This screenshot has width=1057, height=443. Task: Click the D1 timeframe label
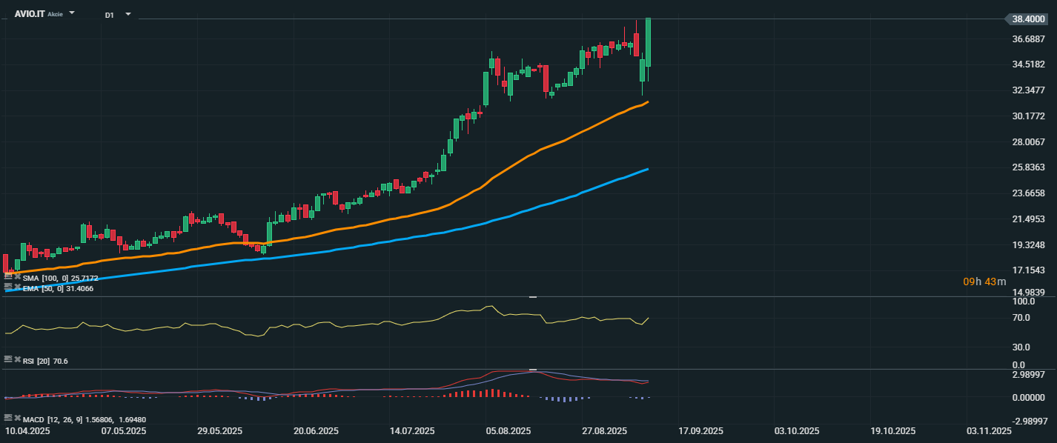click(110, 15)
